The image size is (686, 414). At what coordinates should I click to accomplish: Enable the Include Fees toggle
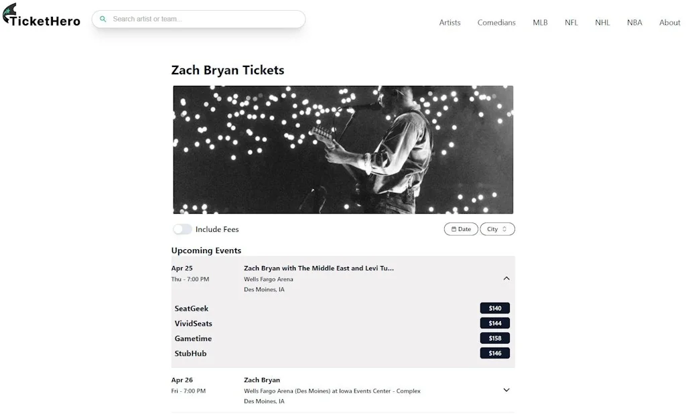click(x=182, y=229)
